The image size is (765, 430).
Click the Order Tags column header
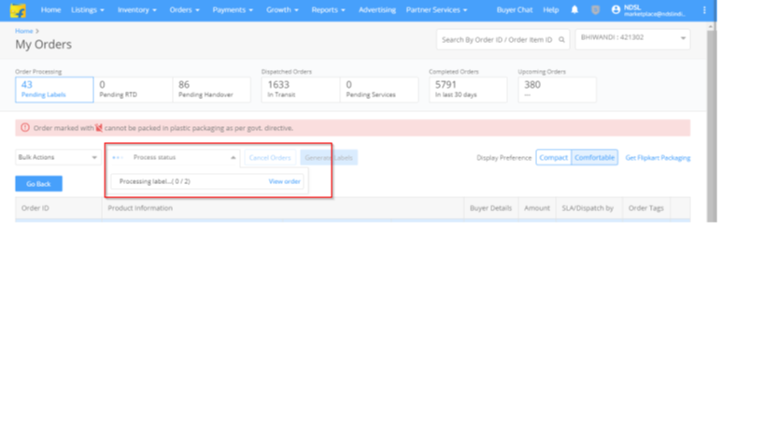point(646,208)
